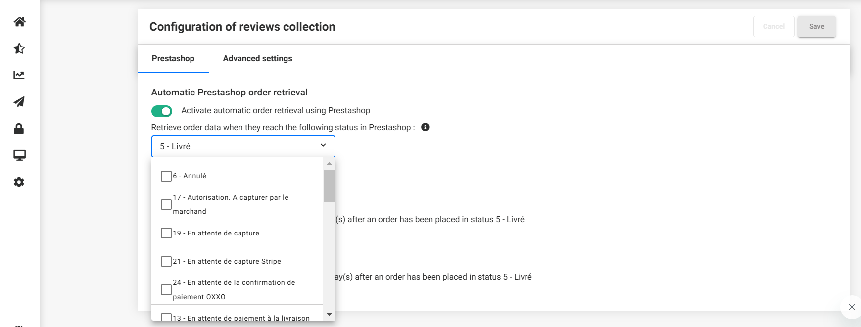This screenshot has width=861, height=327.
Task: Select the Prestashop tab
Action: click(x=173, y=59)
